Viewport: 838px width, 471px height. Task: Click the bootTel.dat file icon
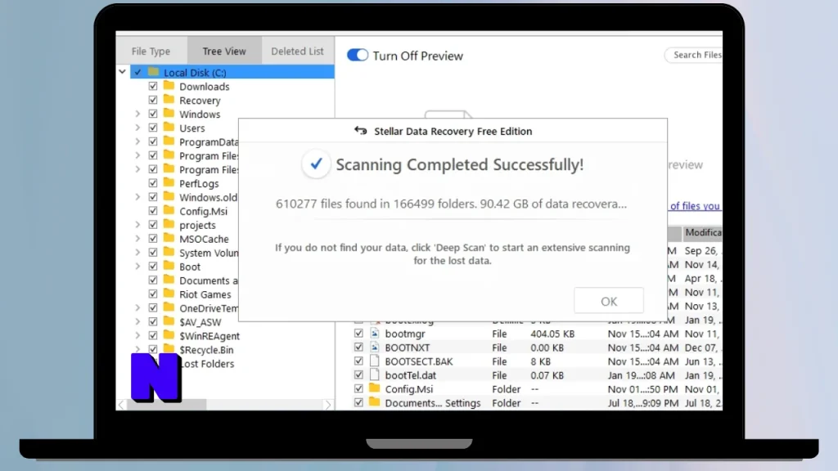[375, 375]
